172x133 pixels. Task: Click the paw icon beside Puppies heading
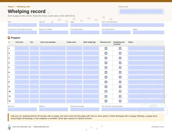tap(9, 38)
